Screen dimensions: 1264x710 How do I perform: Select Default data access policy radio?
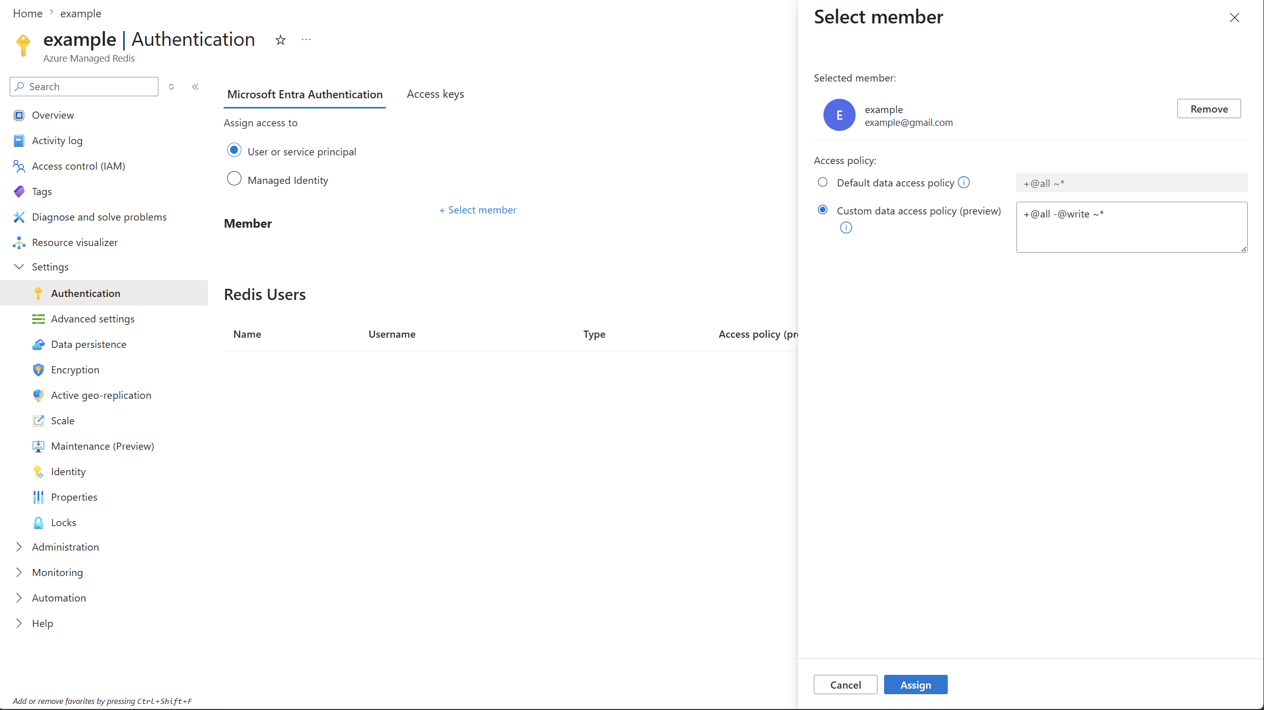click(x=822, y=182)
